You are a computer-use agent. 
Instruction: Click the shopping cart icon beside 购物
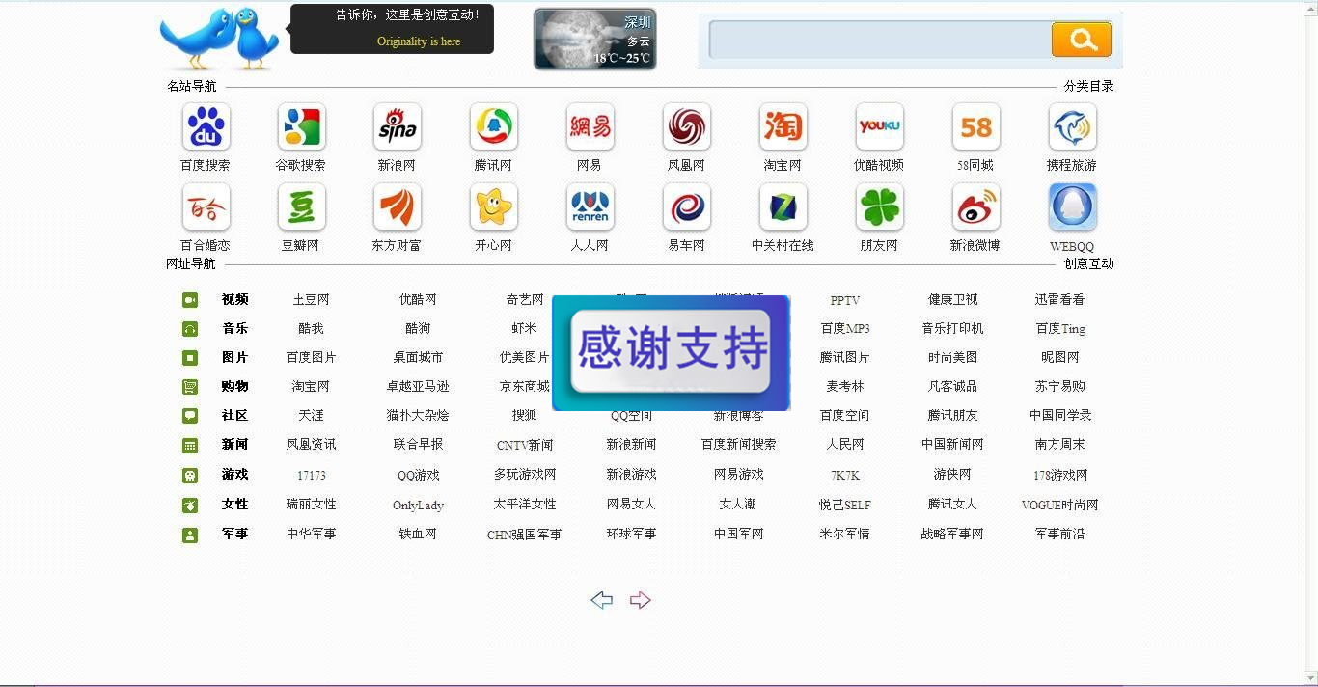190,387
